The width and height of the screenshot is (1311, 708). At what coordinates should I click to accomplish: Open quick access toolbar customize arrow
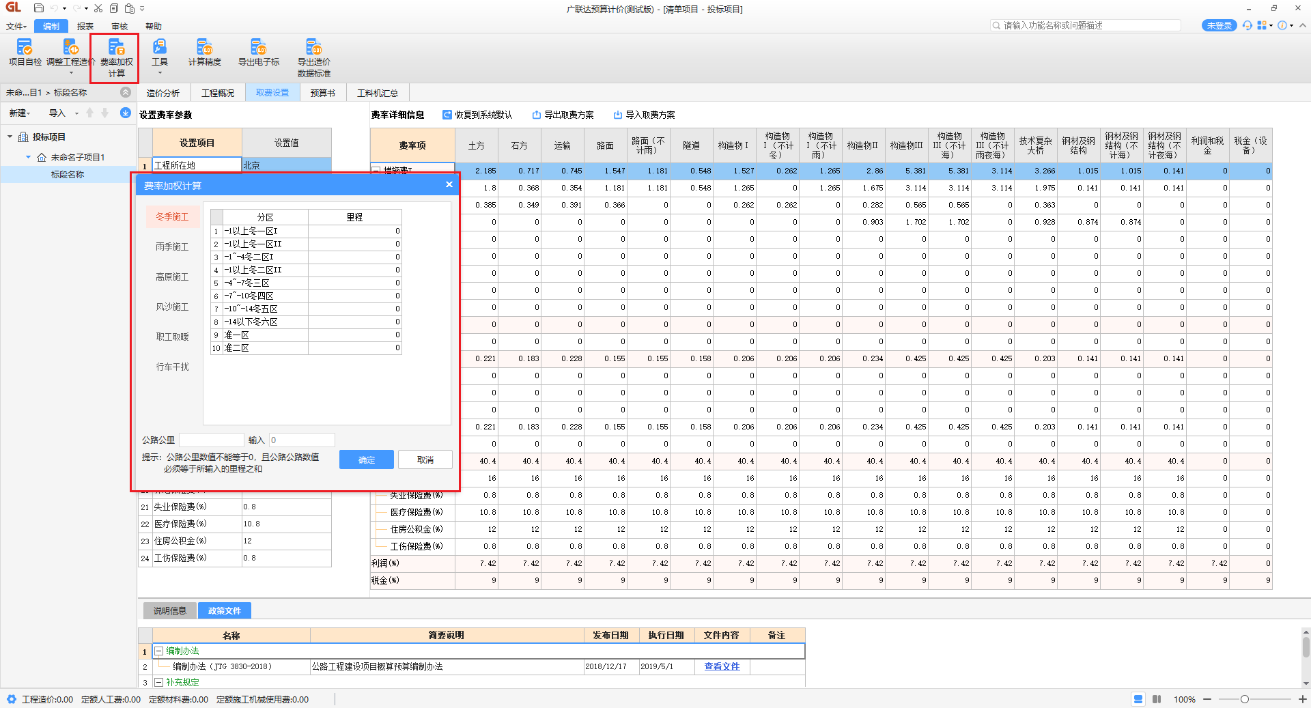coord(142,9)
